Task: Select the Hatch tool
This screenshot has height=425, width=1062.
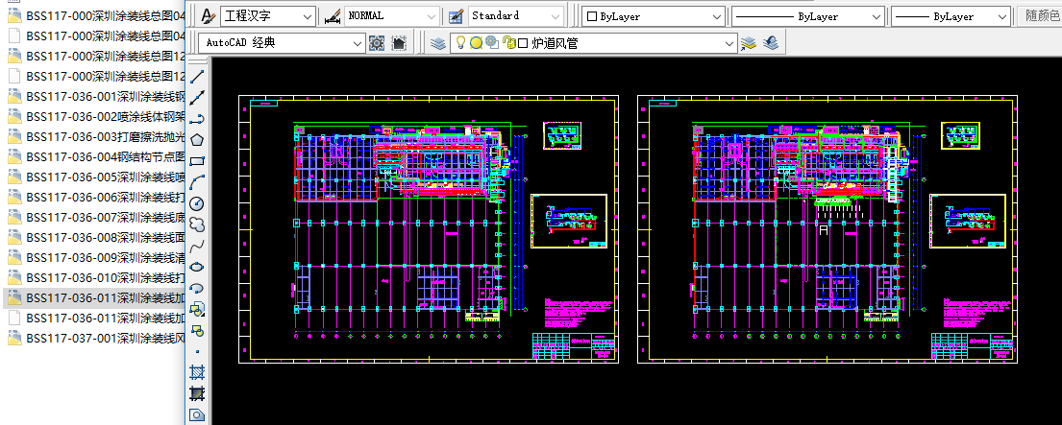Action: tap(197, 371)
